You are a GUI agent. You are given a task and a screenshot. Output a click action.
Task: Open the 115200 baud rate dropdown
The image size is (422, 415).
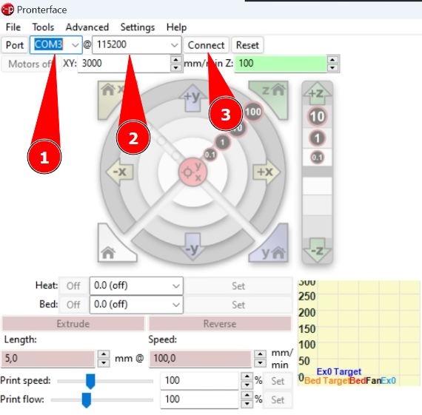175,45
